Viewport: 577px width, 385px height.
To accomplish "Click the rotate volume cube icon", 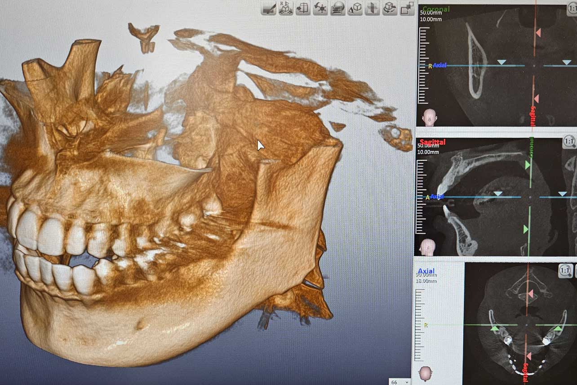I will (x=390, y=8).
